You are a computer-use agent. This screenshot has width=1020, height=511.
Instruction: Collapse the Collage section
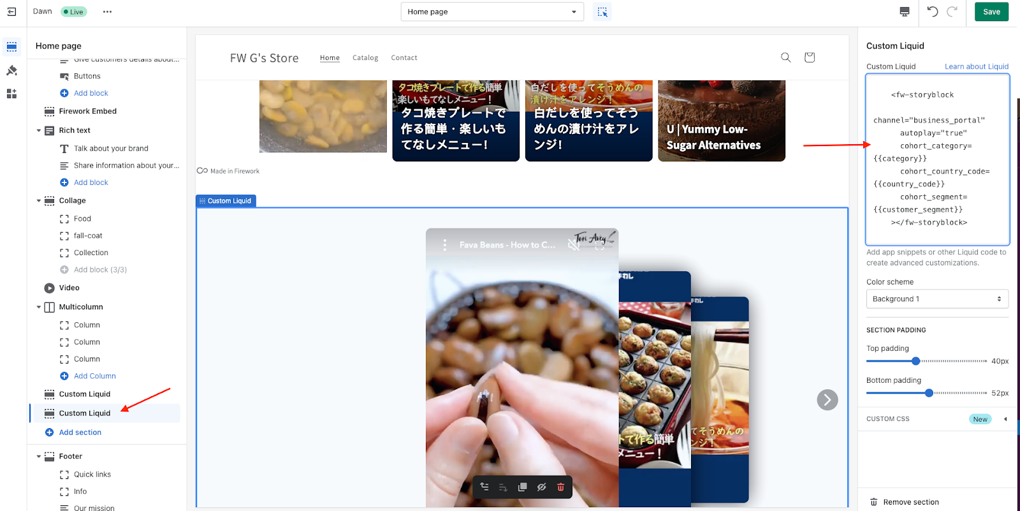(39, 201)
